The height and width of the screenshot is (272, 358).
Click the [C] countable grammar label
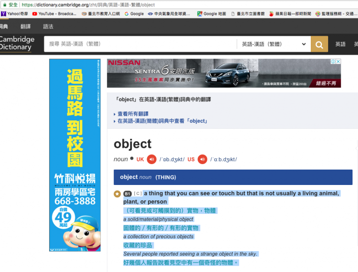[x=138, y=193]
